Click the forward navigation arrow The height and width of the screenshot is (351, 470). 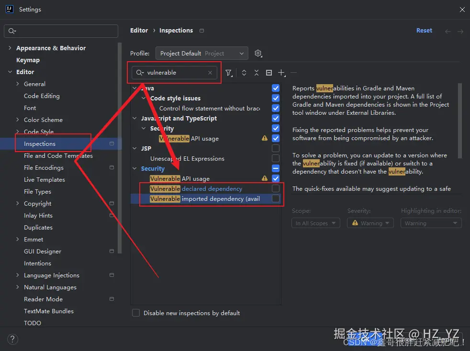(x=460, y=31)
